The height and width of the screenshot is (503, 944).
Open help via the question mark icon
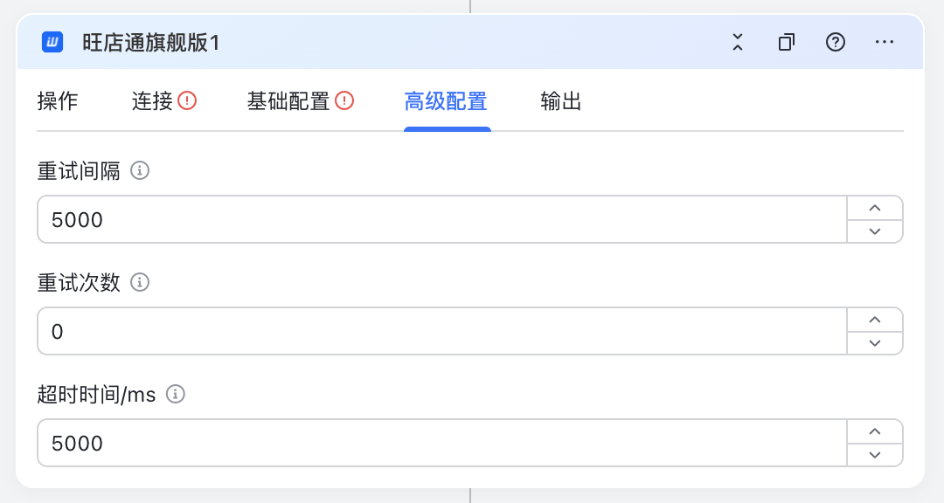[835, 42]
